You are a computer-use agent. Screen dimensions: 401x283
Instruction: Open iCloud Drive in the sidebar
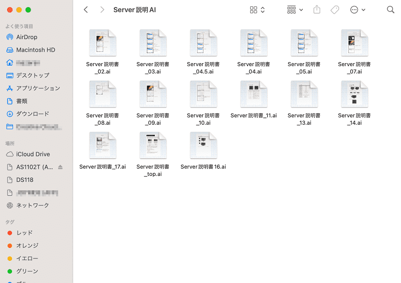tap(36, 154)
